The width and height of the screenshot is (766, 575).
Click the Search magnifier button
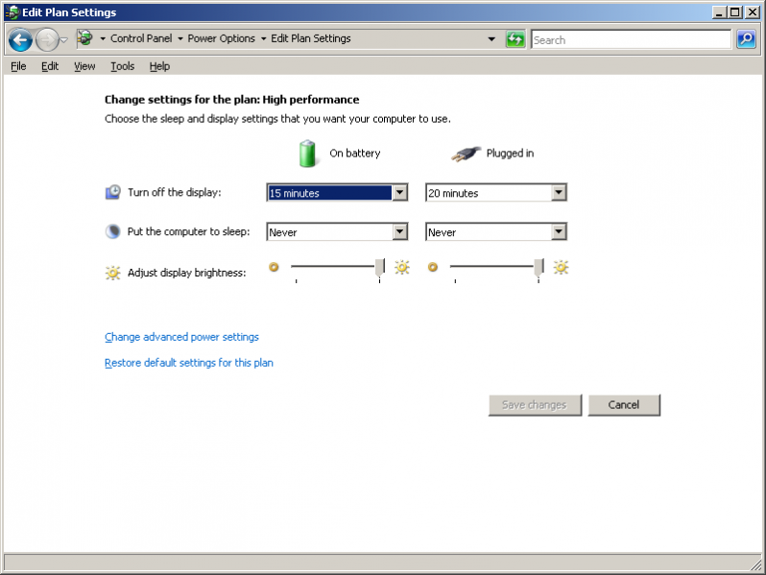click(746, 39)
